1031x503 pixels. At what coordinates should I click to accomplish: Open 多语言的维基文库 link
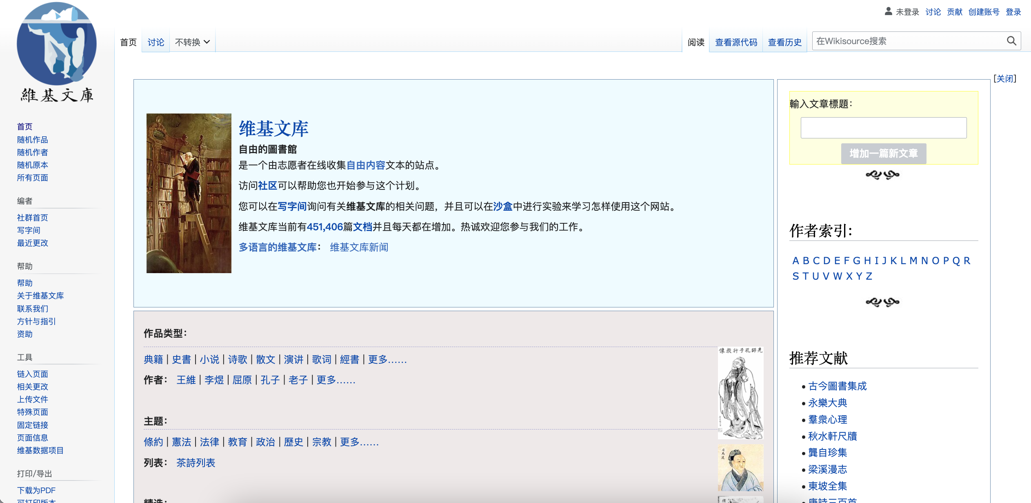(x=278, y=247)
